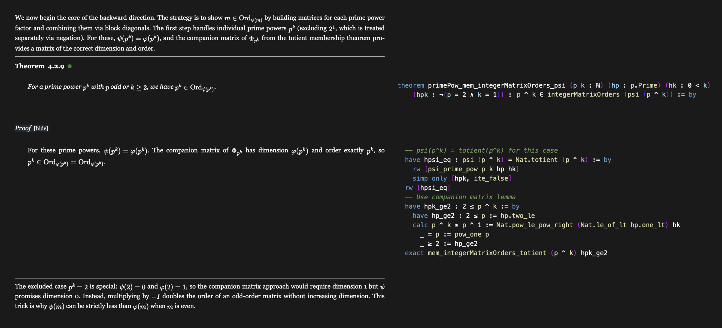
Task: Click the 'rw [hpsi_eq]' line
Action: (427, 188)
